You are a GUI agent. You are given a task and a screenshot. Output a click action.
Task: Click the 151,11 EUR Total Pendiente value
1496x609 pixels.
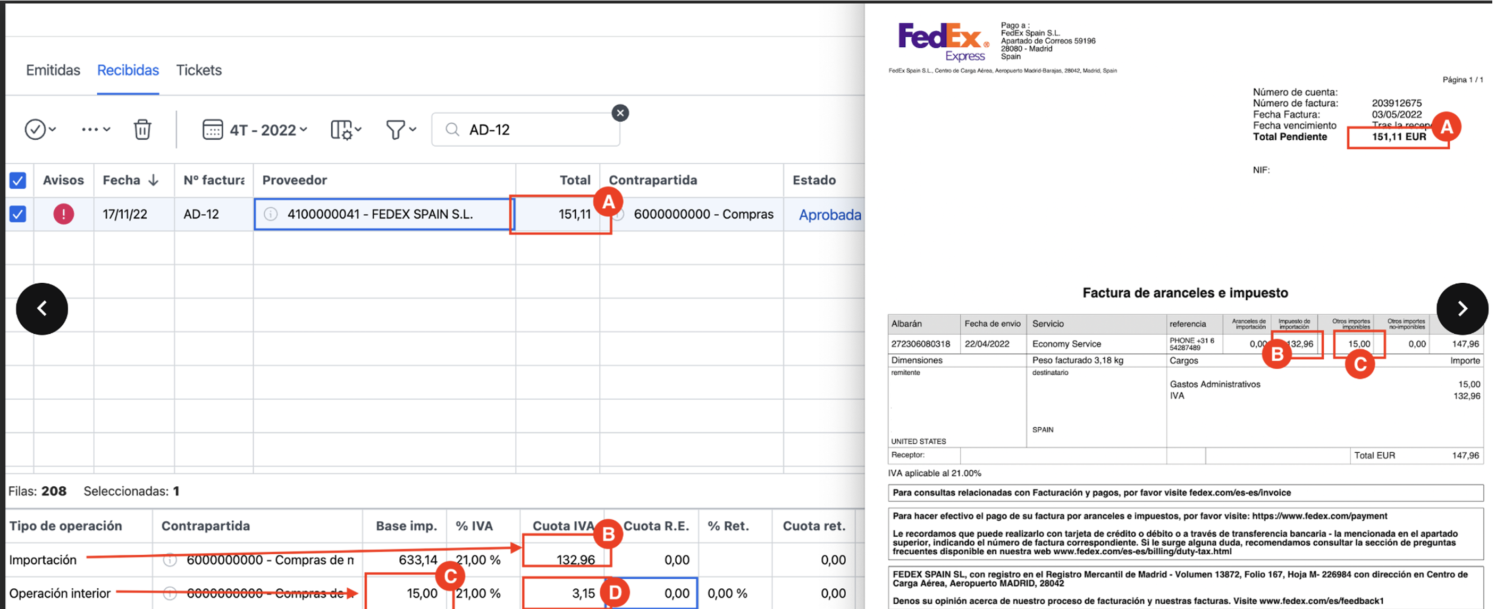(1398, 137)
